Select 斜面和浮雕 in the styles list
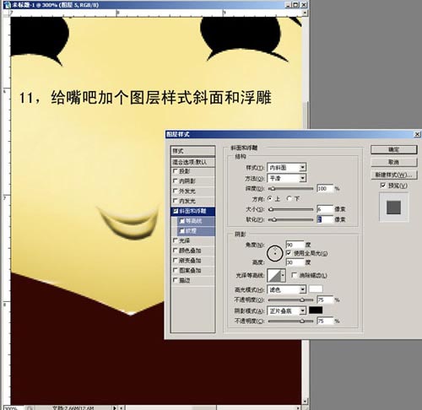 [x=193, y=211]
